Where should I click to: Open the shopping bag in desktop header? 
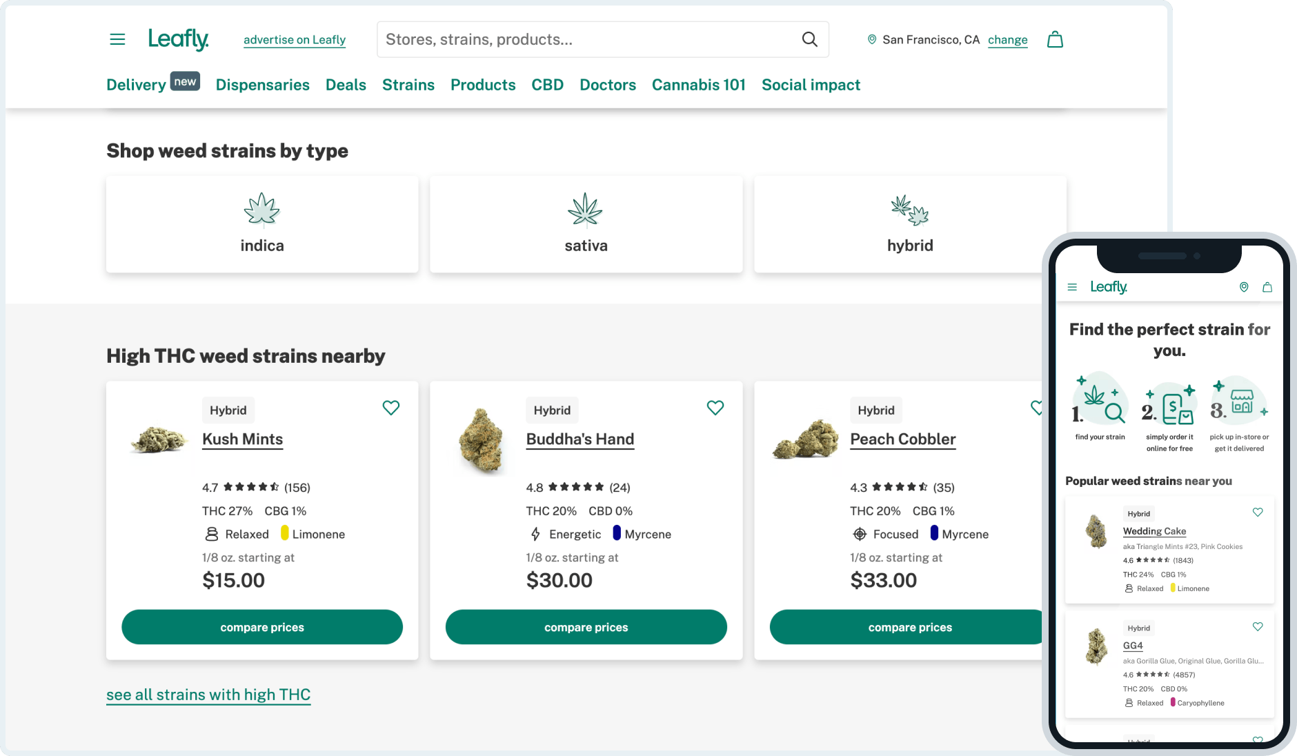(x=1055, y=39)
